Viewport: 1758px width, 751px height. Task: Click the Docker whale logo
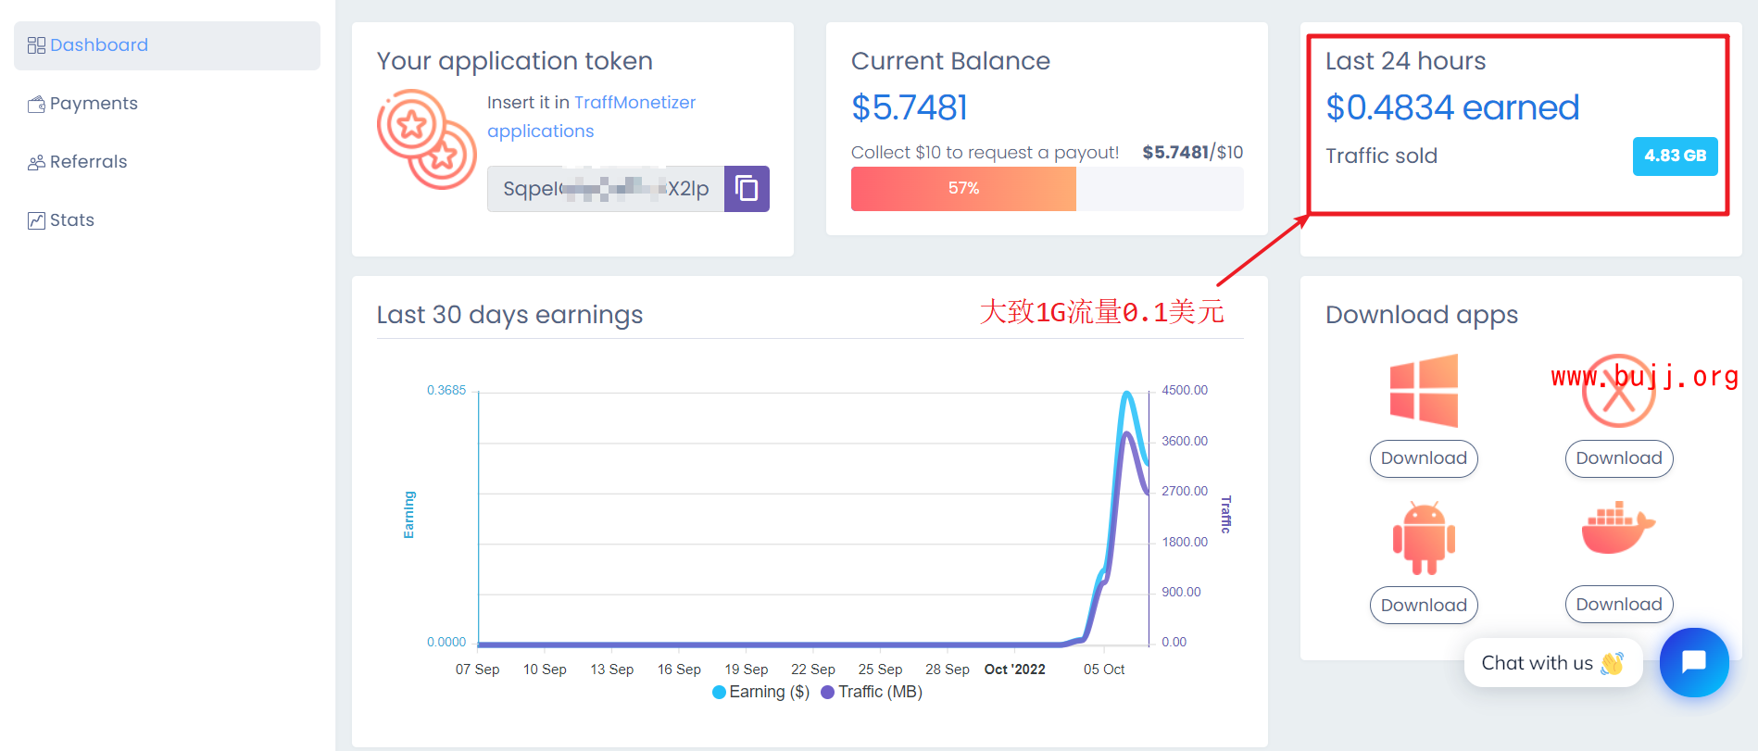pos(1618,528)
